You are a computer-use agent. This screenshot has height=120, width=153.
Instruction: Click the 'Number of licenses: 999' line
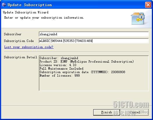pos(60,75)
